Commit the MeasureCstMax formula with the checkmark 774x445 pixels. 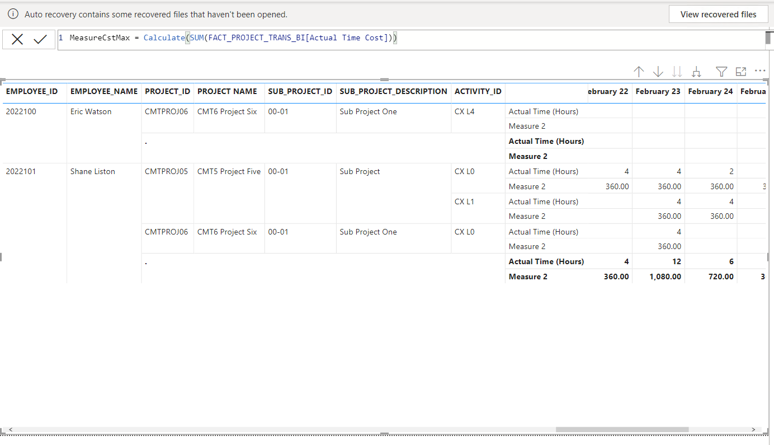pos(40,39)
